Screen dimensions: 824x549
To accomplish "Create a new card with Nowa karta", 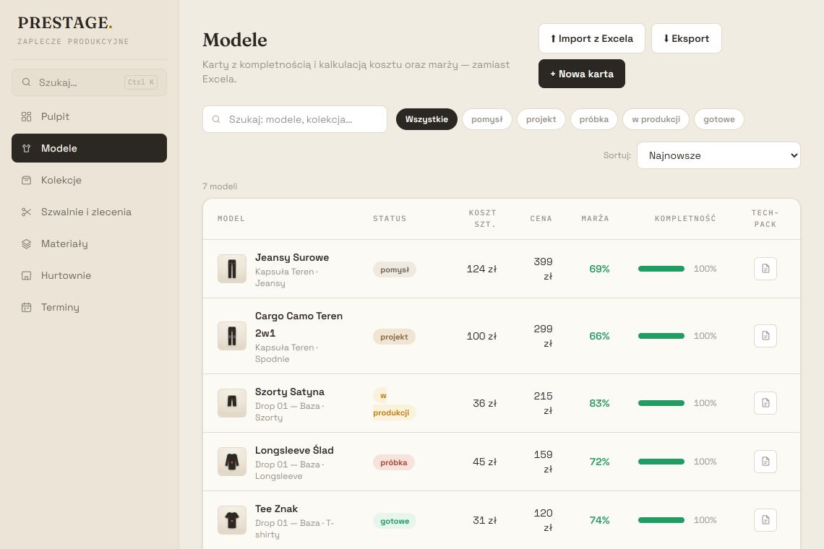I will [582, 74].
